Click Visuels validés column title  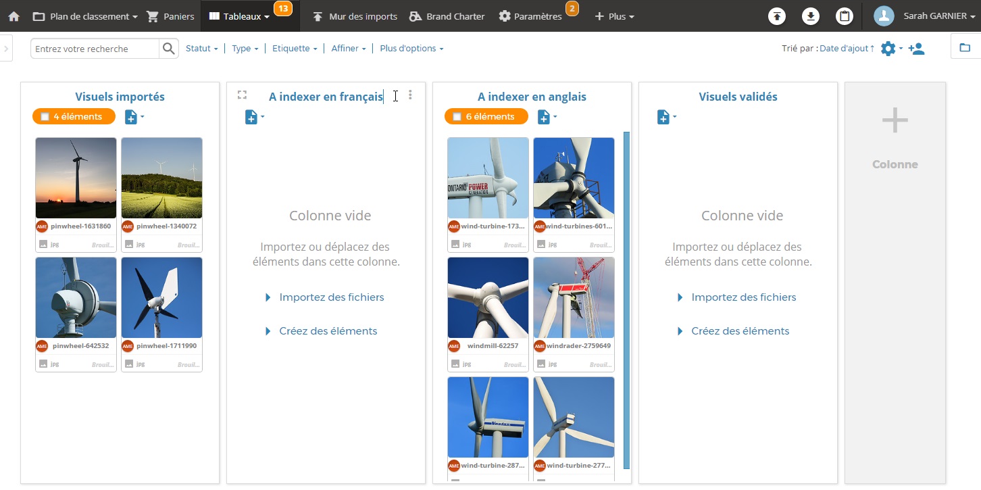(x=738, y=97)
